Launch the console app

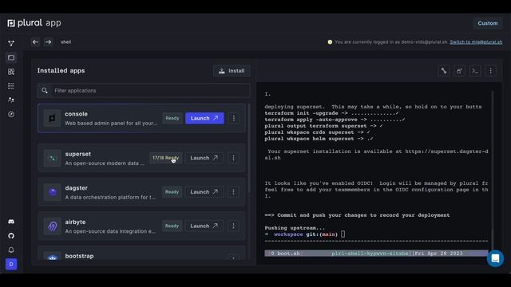tap(204, 118)
